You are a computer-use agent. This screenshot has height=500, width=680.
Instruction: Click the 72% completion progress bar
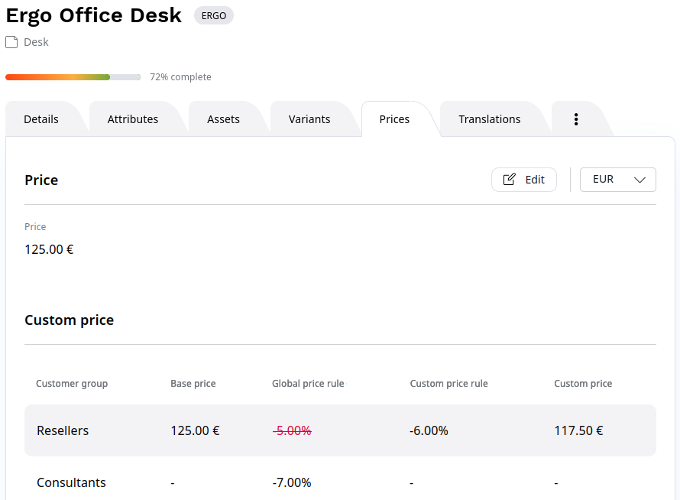tap(73, 77)
